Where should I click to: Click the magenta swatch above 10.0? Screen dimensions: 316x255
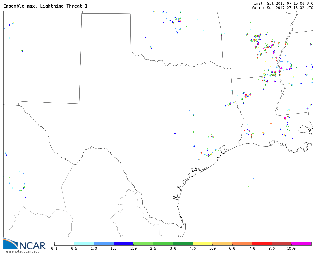point(301,244)
